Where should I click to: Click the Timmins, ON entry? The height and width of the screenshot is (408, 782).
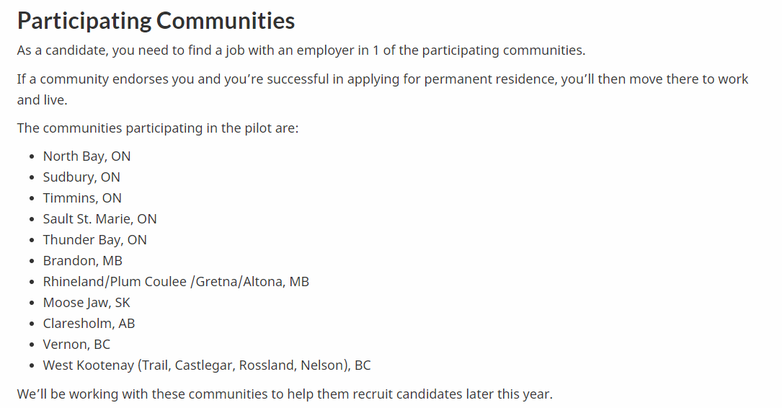tap(82, 198)
